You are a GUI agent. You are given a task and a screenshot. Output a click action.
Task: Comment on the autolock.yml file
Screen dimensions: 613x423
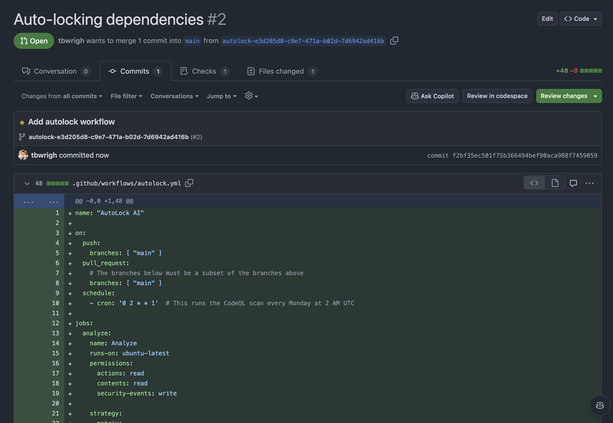point(573,183)
